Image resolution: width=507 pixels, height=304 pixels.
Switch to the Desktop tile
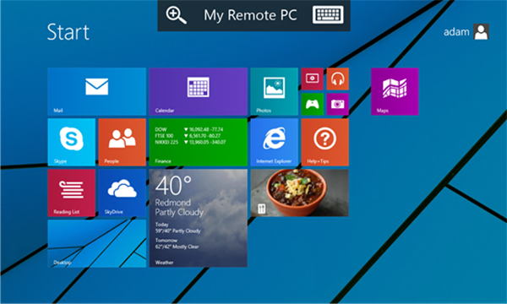[96, 243]
